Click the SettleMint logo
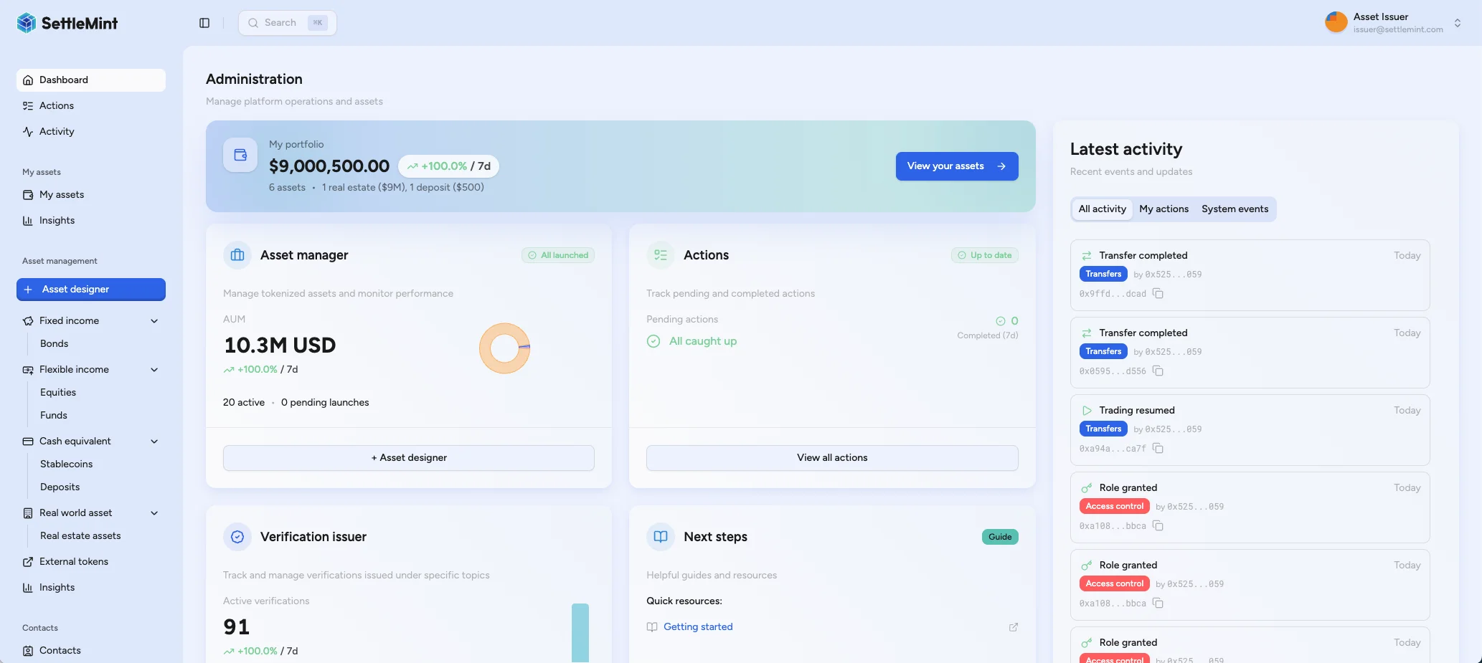The image size is (1482, 663). [67, 23]
